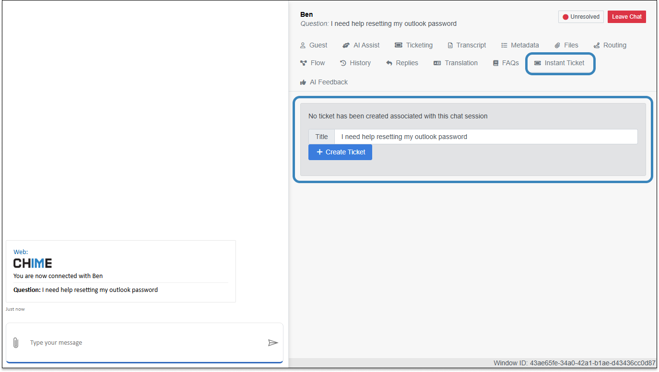
Task: Select the Files tab
Action: pos(566,45)
